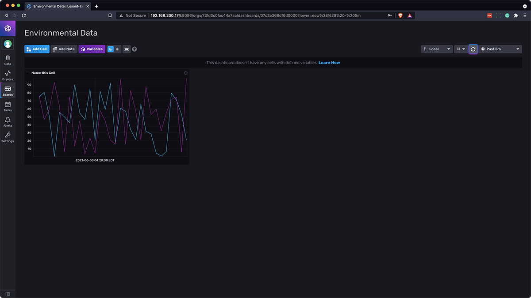Image resolution: width=531 pixels, height=298 pixels.
Task: Open the browser hamburger menu
Action: coord(525,15)
